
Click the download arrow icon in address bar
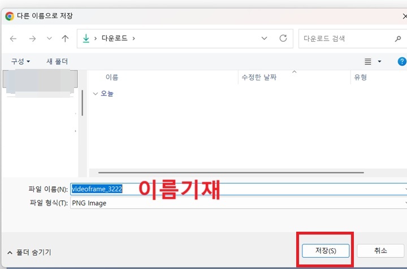[x=86, y=38]
